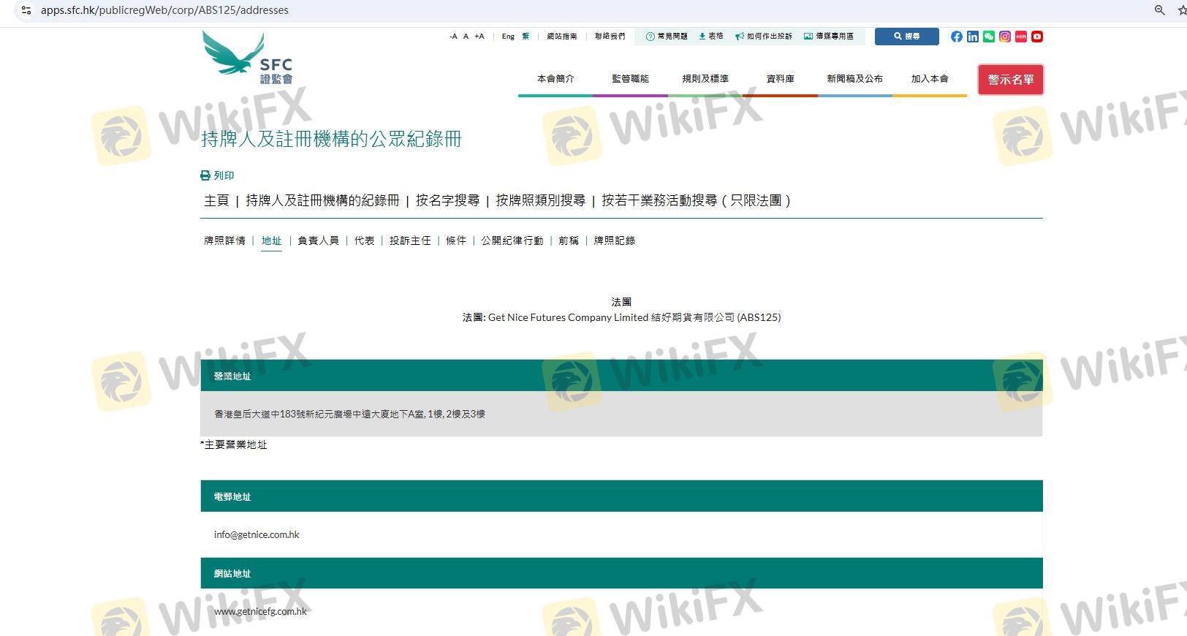Image resolution: width=1187 pixels, height=636 pixels.
Task: Switch to the 代表 tab
Action: click(364, 241)
